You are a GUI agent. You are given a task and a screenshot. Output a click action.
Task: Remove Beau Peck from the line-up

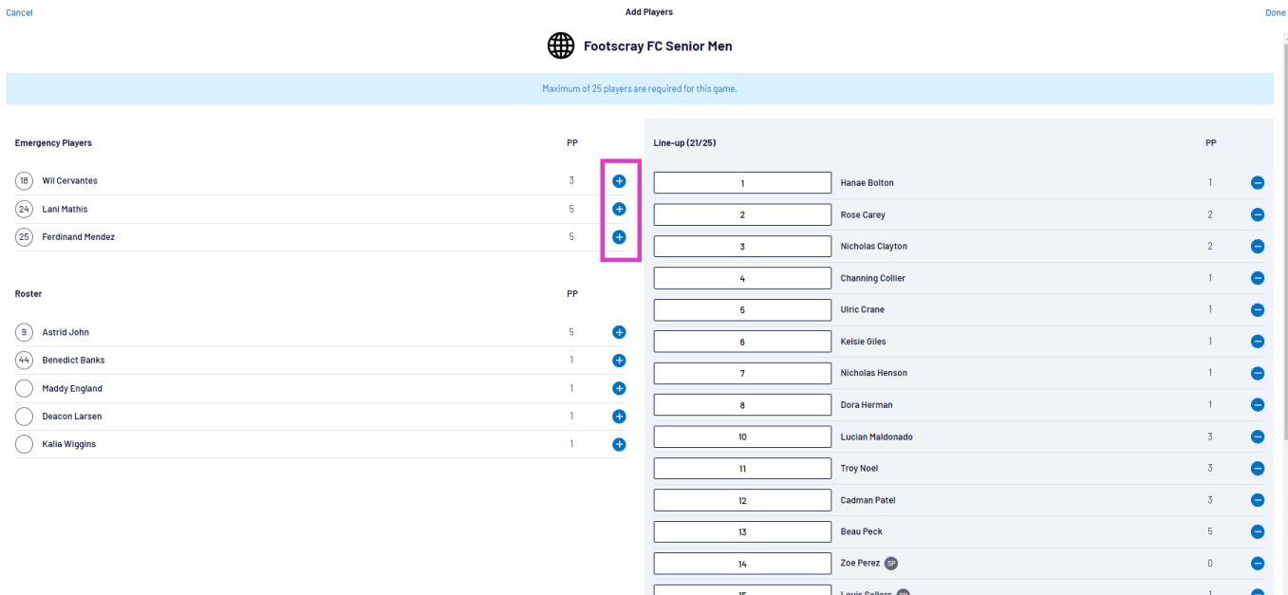(1257, 532)
